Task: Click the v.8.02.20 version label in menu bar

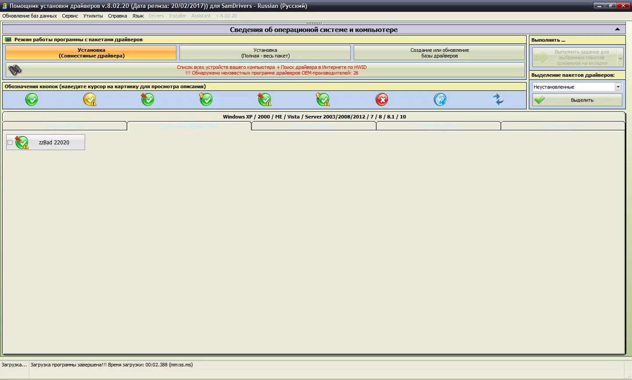Action: tap(226, 16)
